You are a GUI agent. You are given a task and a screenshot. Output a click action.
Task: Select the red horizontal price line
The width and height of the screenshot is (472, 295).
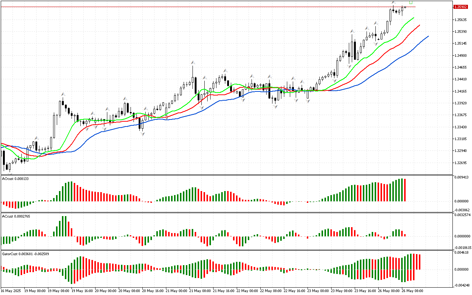click(x=221, y=7)
